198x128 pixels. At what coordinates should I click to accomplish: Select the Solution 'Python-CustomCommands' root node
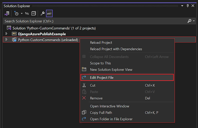[54, 28]
